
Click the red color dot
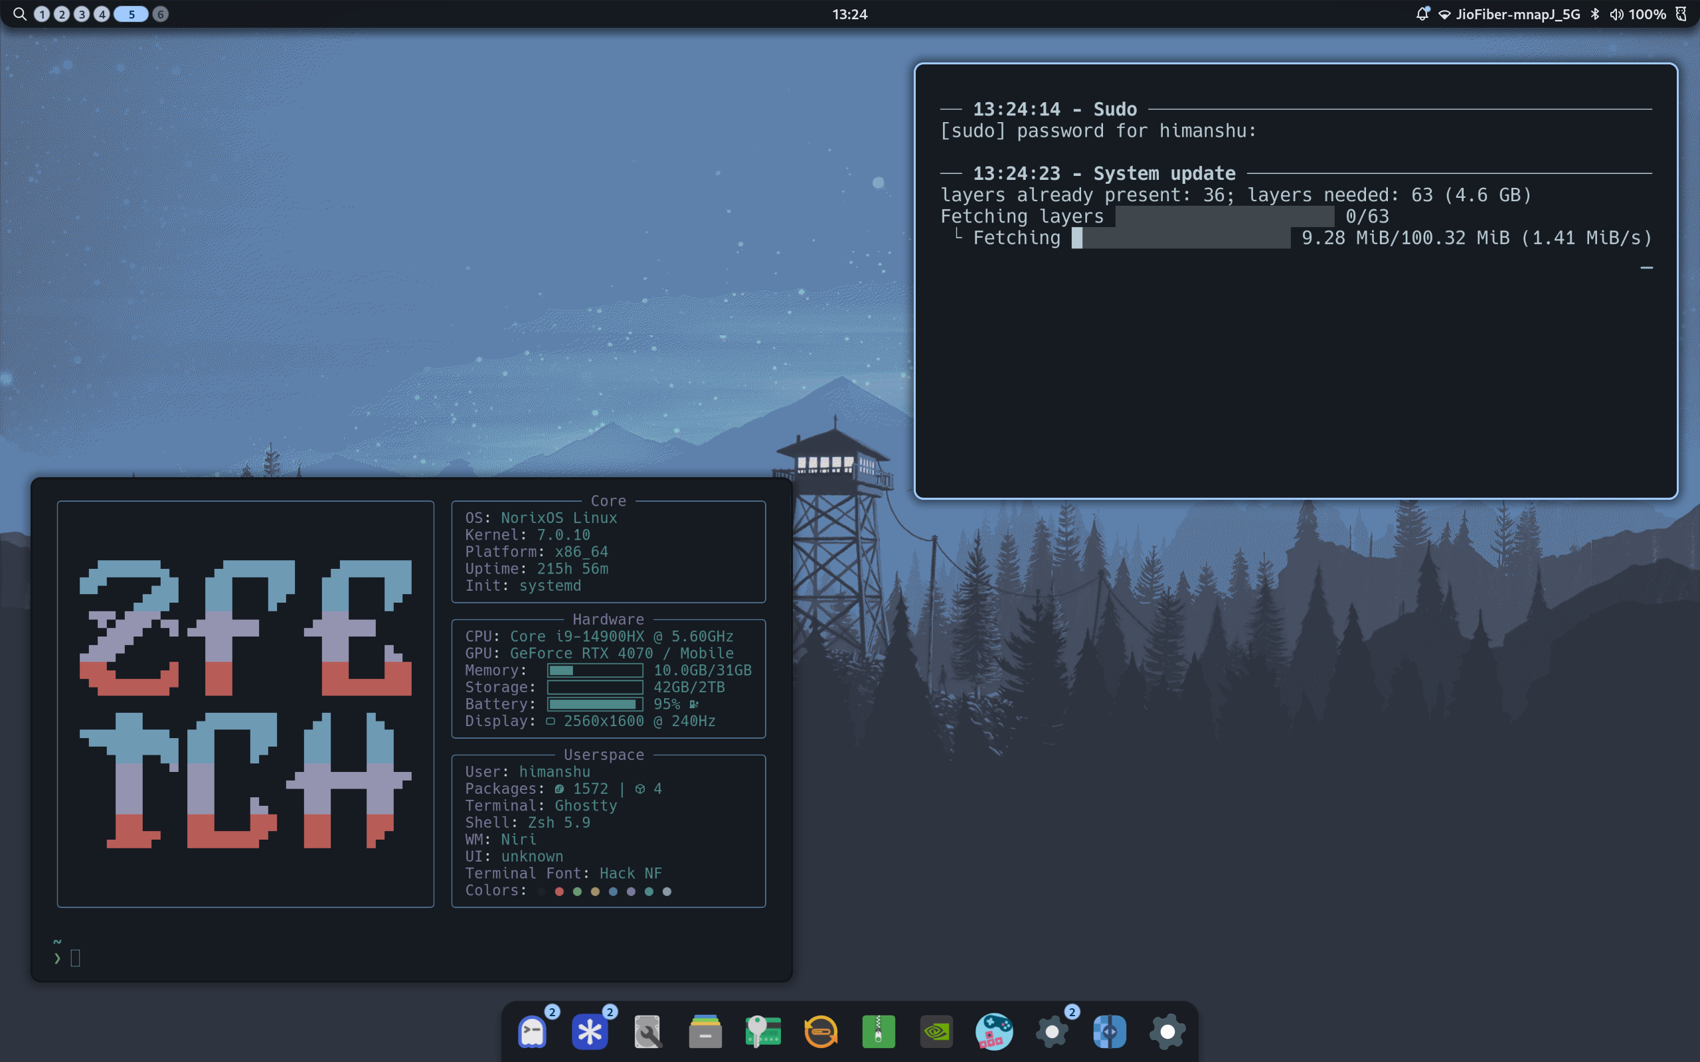(x=559, y=891)
